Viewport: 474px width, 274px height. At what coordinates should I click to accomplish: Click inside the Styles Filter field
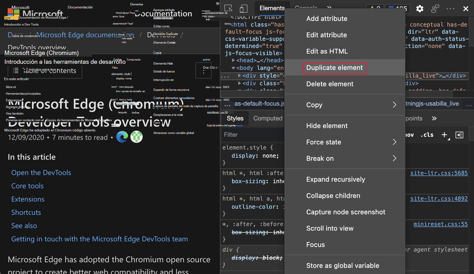[253, 135]
